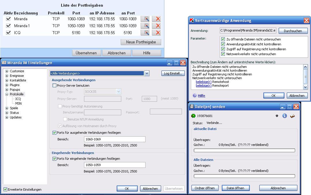Open the small arrow menu in file send window

277,116
